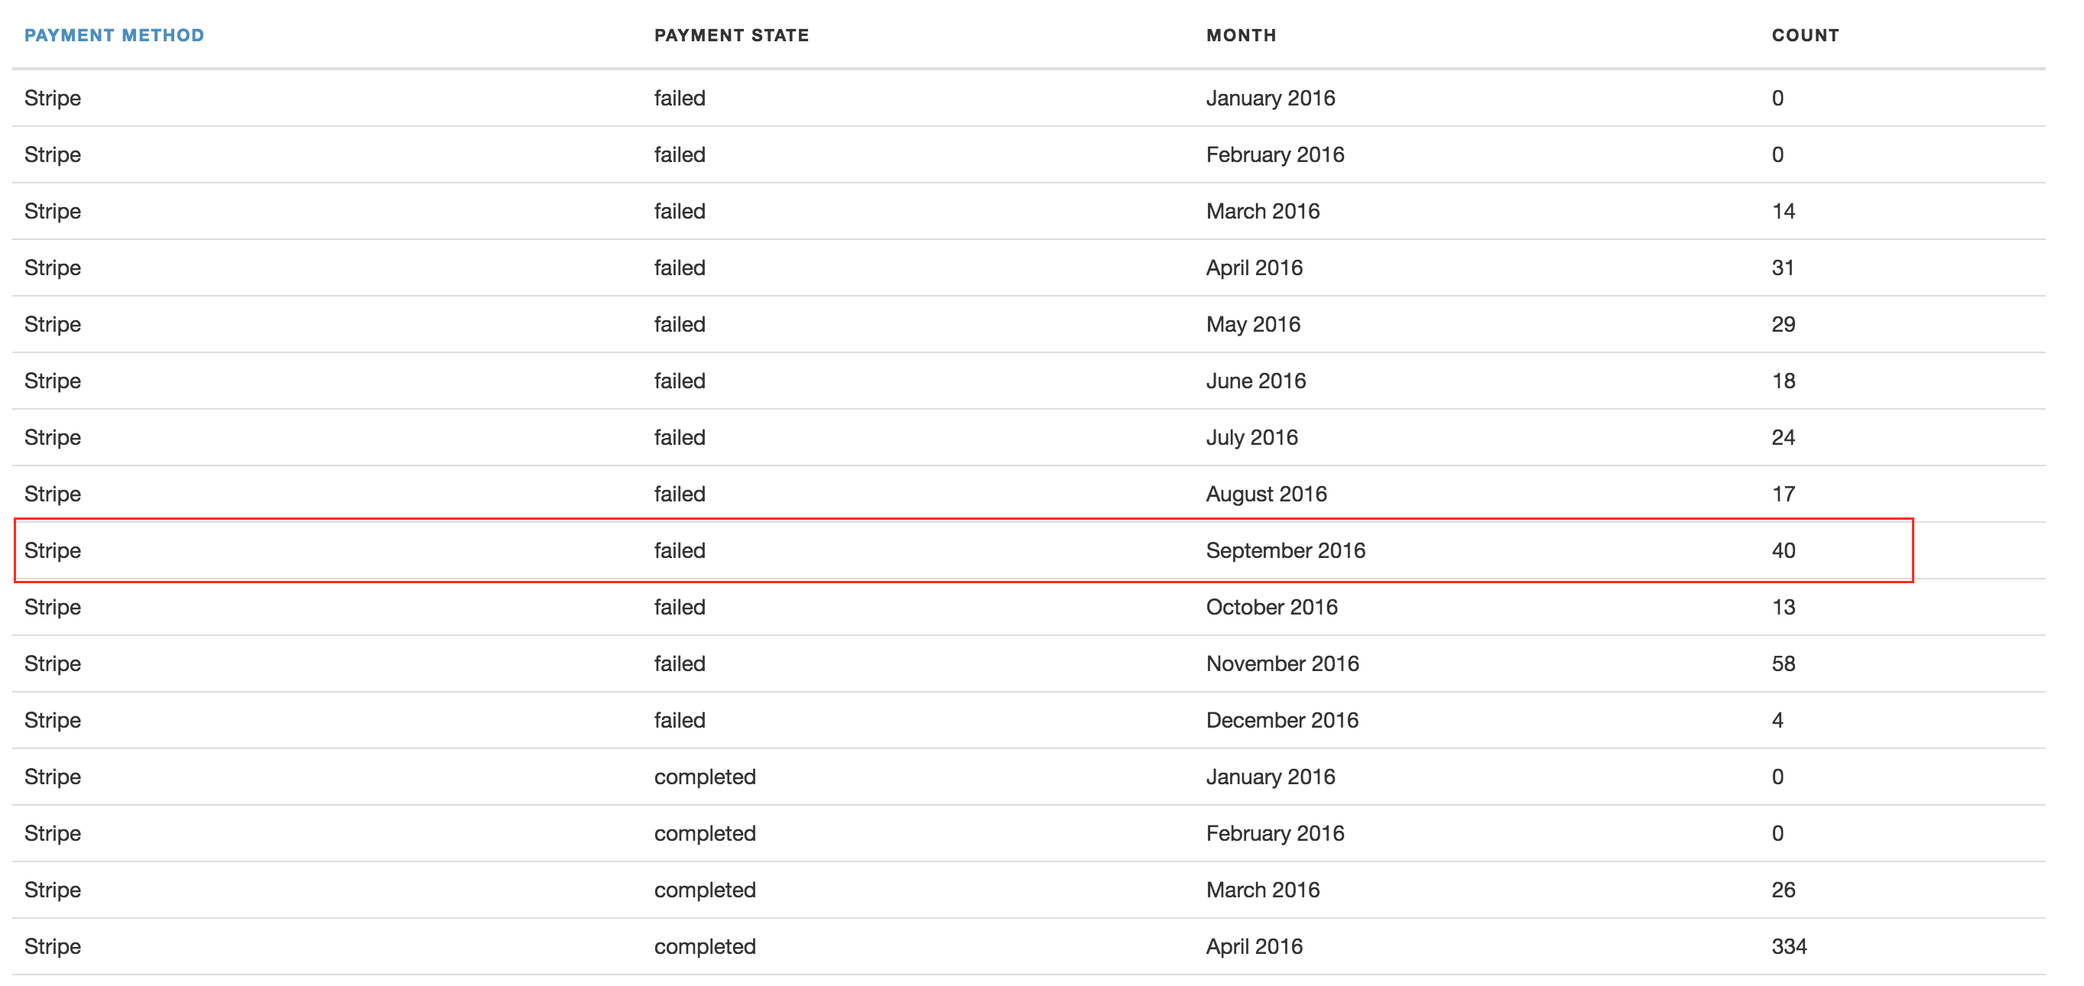2084x986 pixels.
Task: Click Stripe in the December 2016 row
Action: [53, 721]
